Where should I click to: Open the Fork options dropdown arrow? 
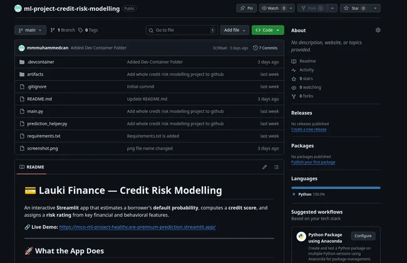[x=332, y=8]
